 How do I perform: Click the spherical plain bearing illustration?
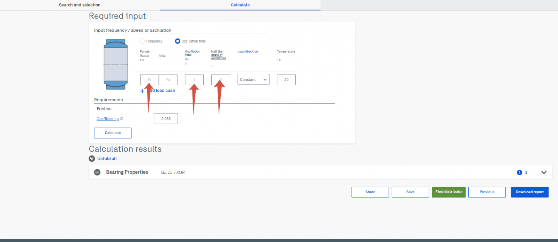[116, 64]
